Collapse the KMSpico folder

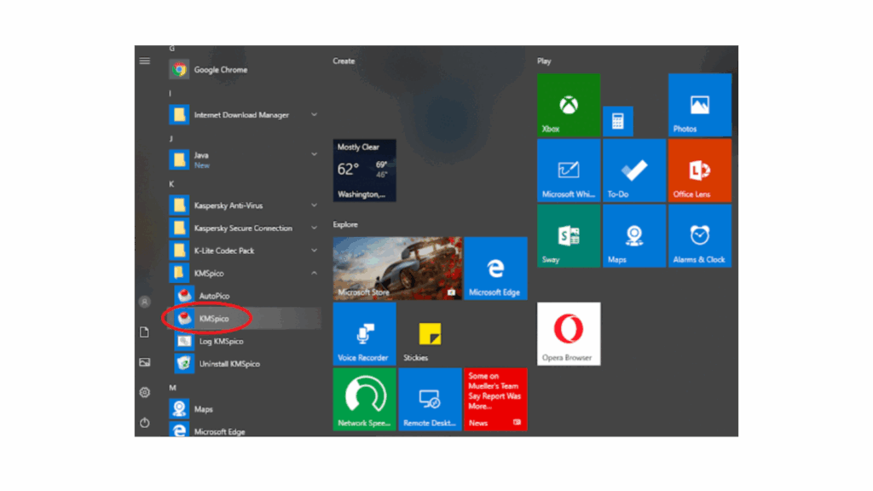coord(314,272)
